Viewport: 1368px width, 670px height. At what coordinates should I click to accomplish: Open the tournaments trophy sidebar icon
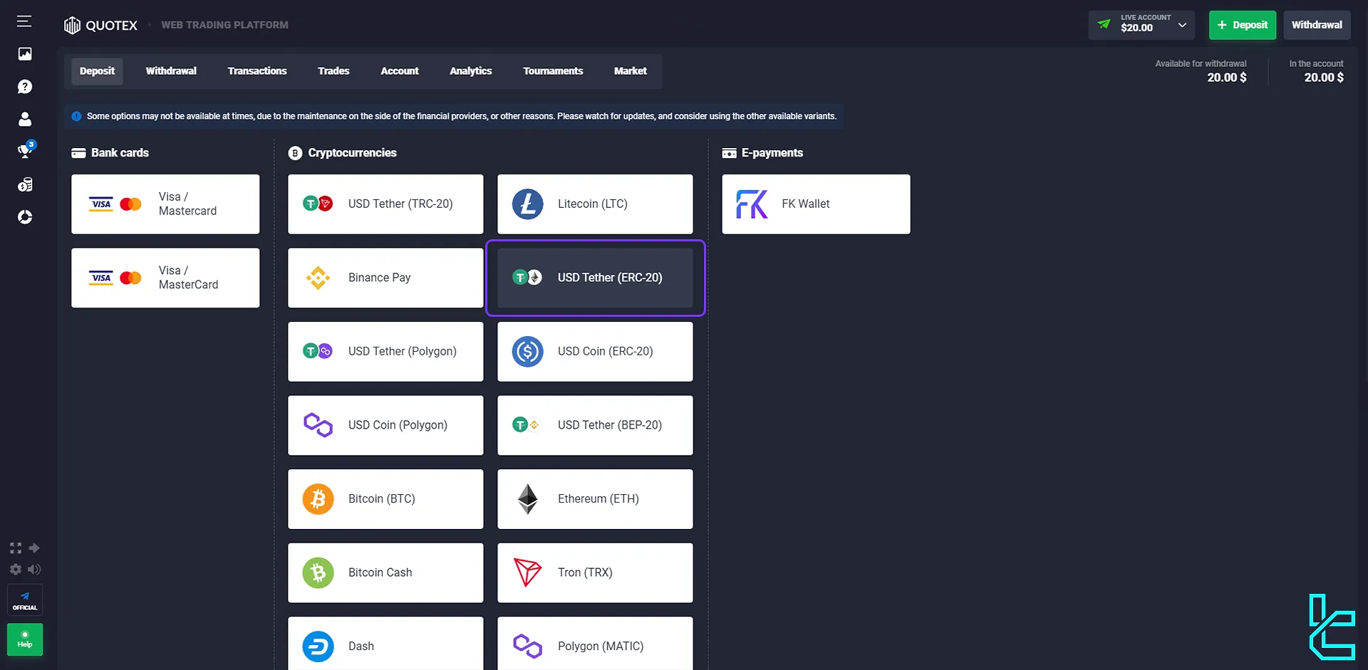point(26,150)
